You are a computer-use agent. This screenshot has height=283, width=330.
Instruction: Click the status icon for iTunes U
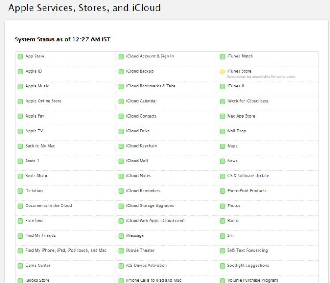222,87
